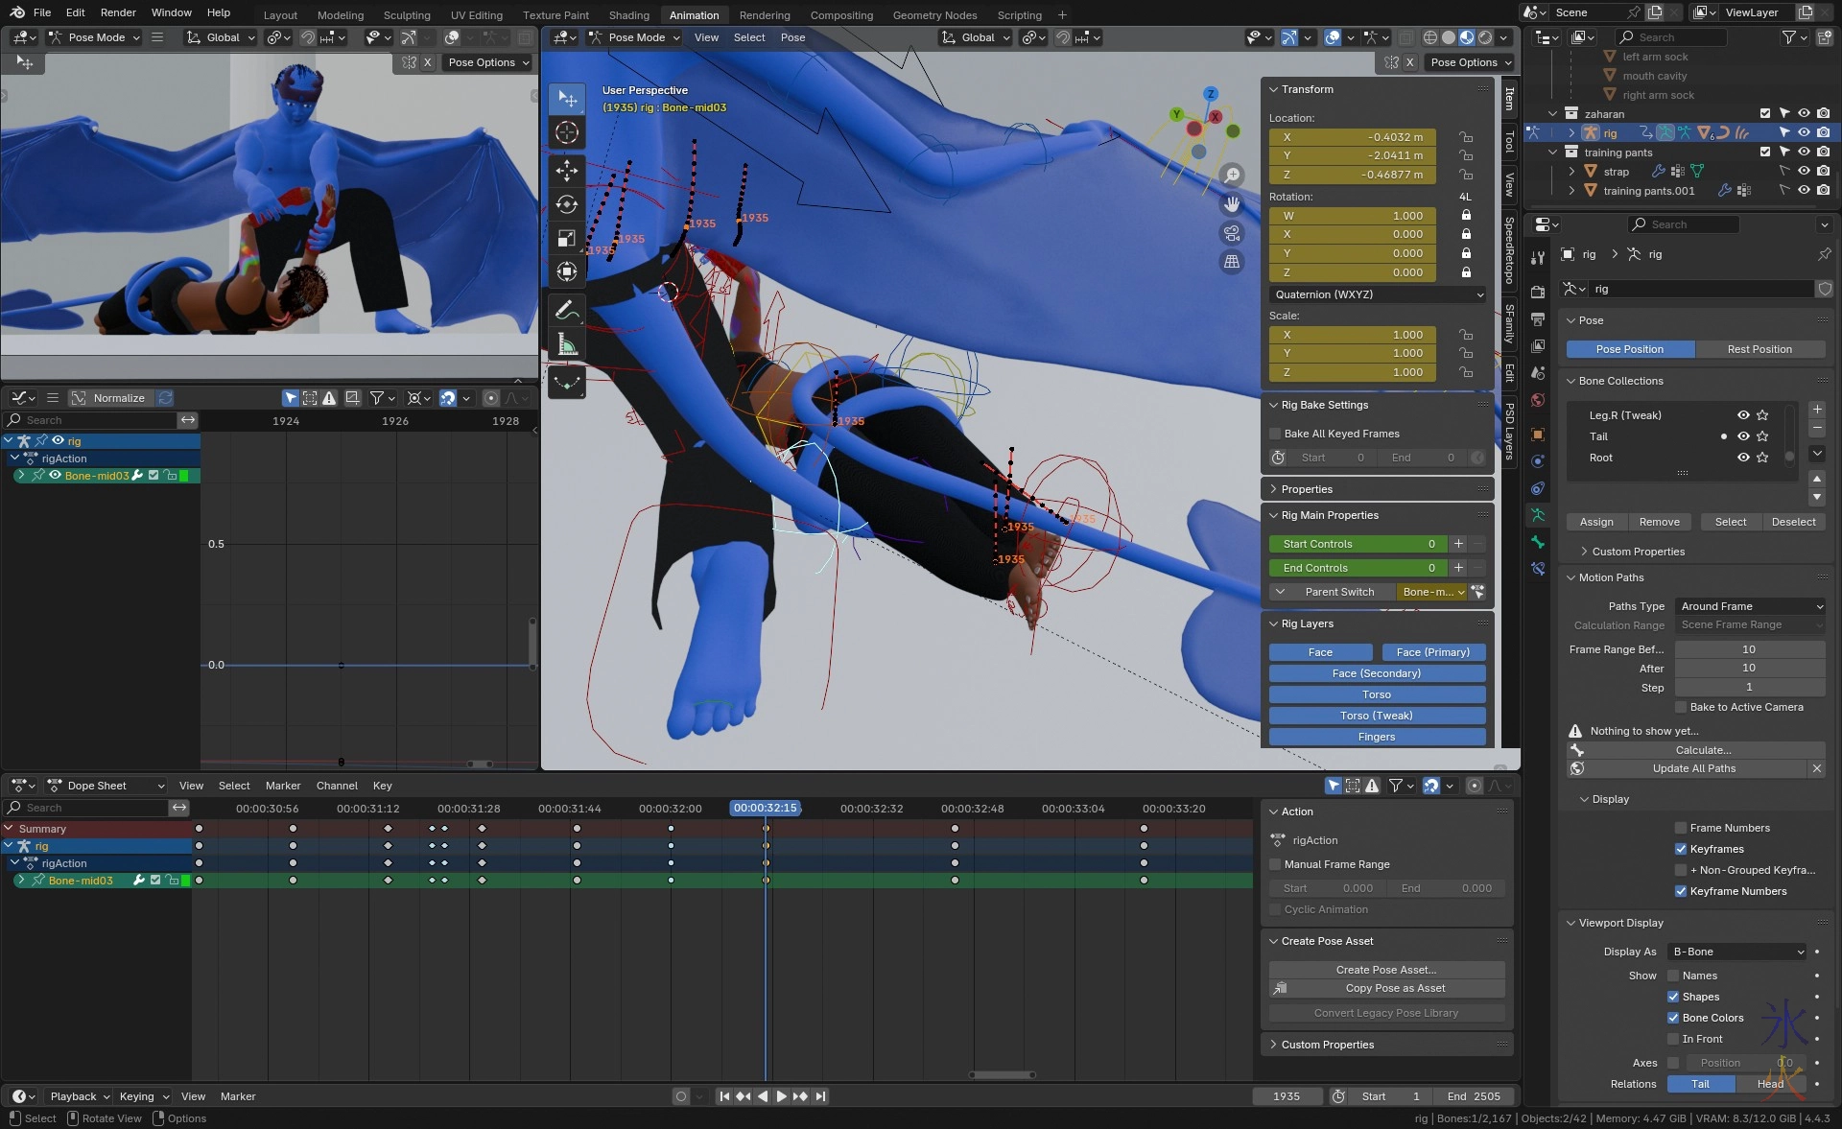Open the Pose menu in viewport header

click(792, 37)
